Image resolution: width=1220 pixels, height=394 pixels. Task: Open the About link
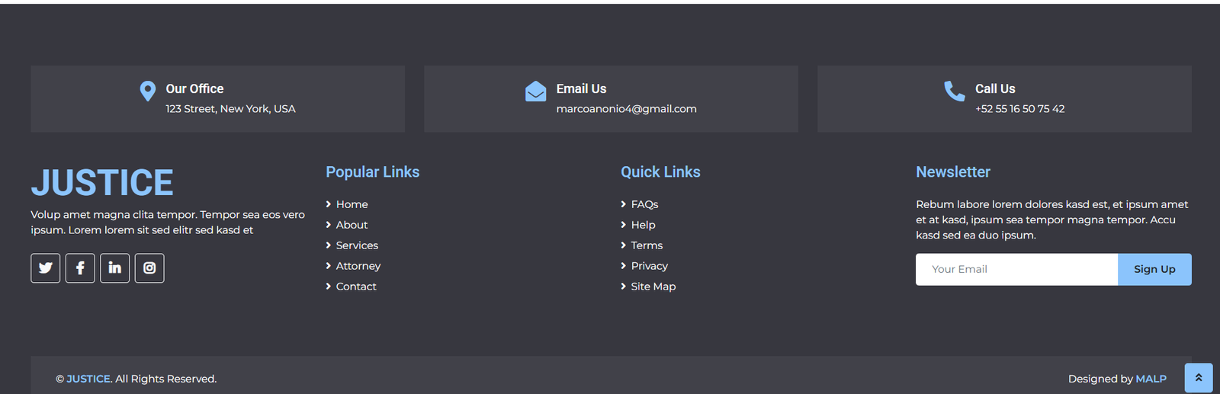[x=352, y=225]
